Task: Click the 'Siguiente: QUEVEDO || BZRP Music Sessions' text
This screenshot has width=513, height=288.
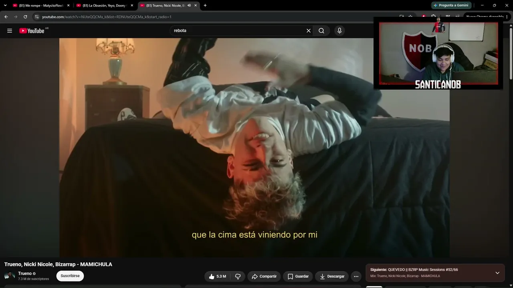Action: click(414, 270)
